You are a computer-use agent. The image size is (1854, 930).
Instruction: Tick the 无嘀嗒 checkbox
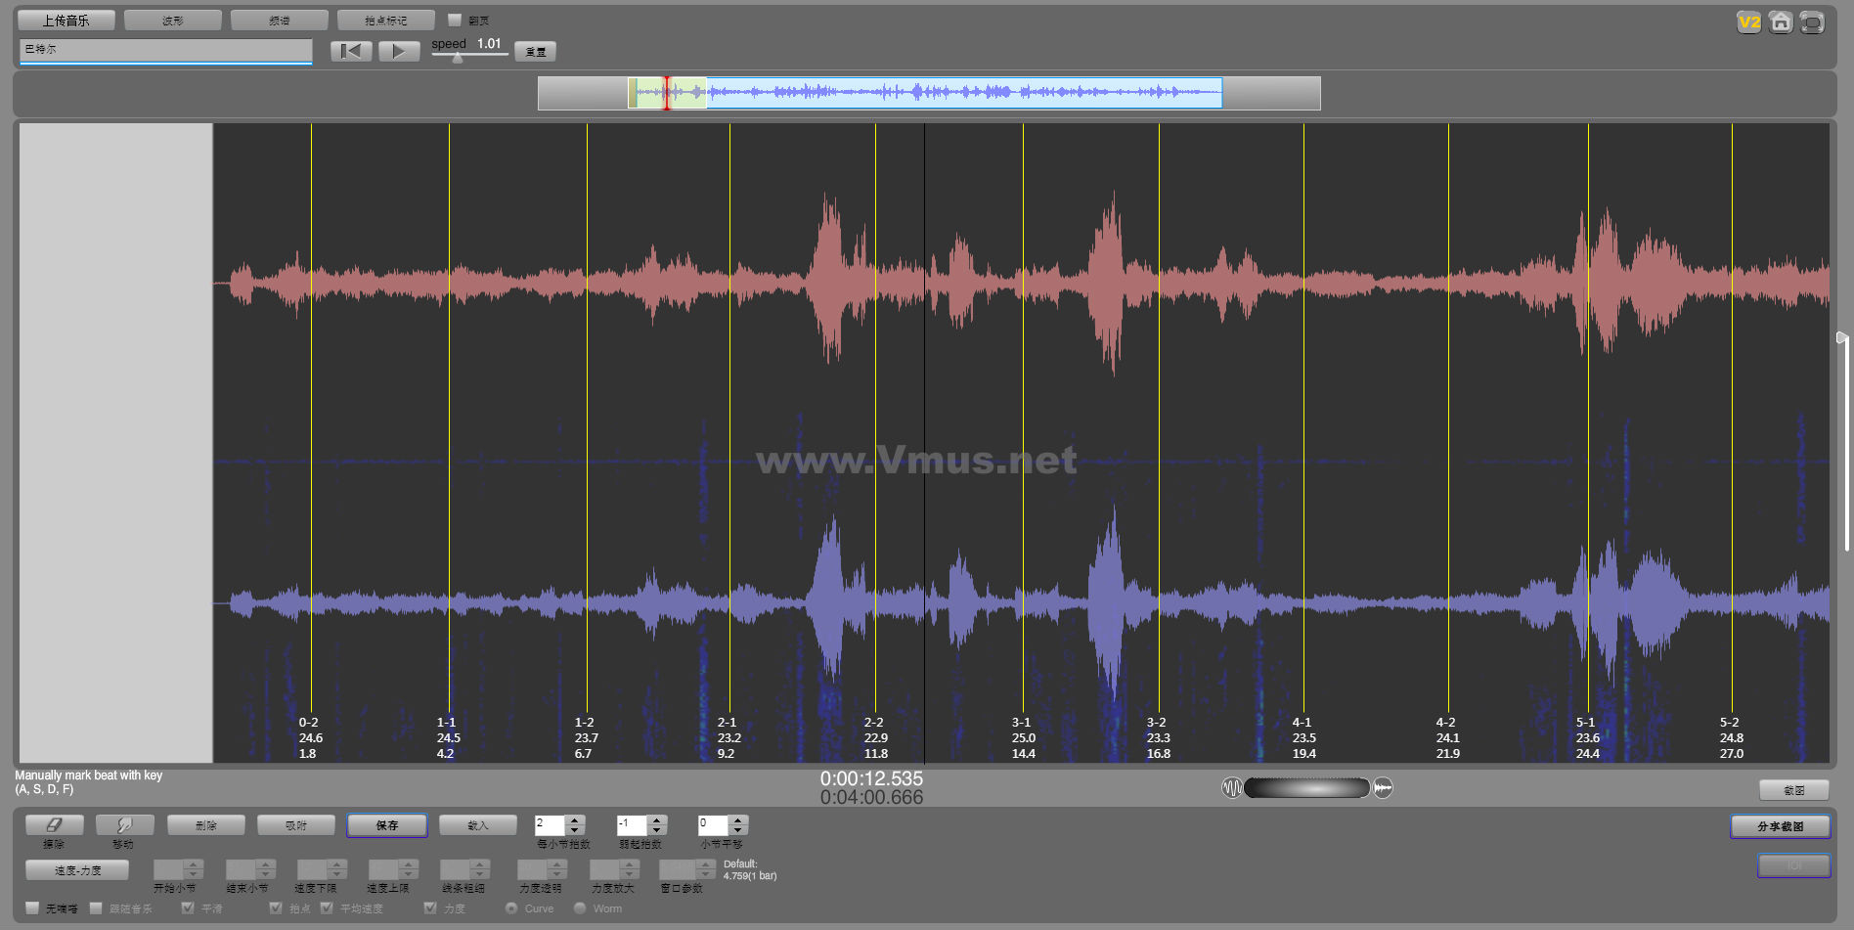pyautogui.click(x=32, y=908)
